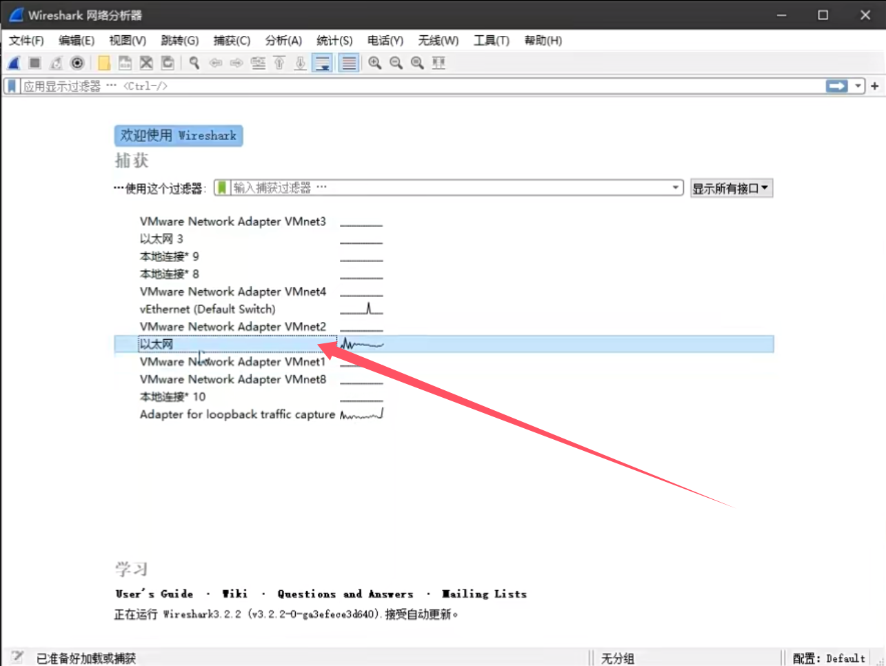Select VMware Network Adapter VMnet1 interface
Image resolution: width=886 pixels, height=666 pixels.
[x=233, y=362]
